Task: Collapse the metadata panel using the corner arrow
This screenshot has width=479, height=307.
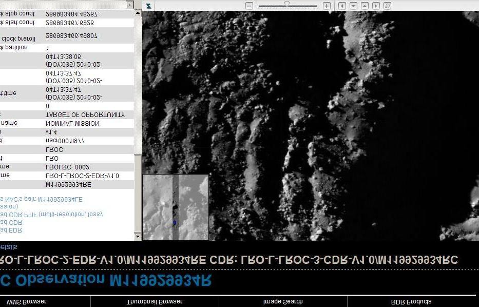Action: click(x=130, y=5)
